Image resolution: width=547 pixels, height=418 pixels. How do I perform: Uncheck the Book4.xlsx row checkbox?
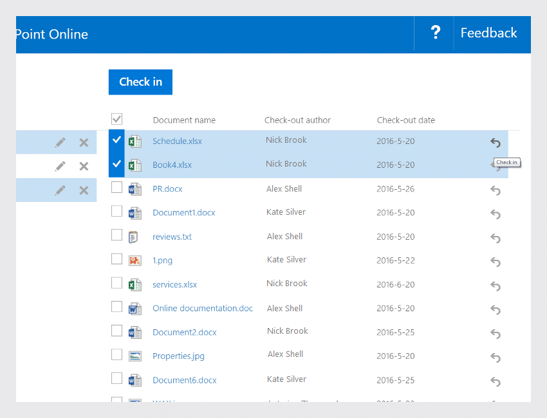click(117, 165)
